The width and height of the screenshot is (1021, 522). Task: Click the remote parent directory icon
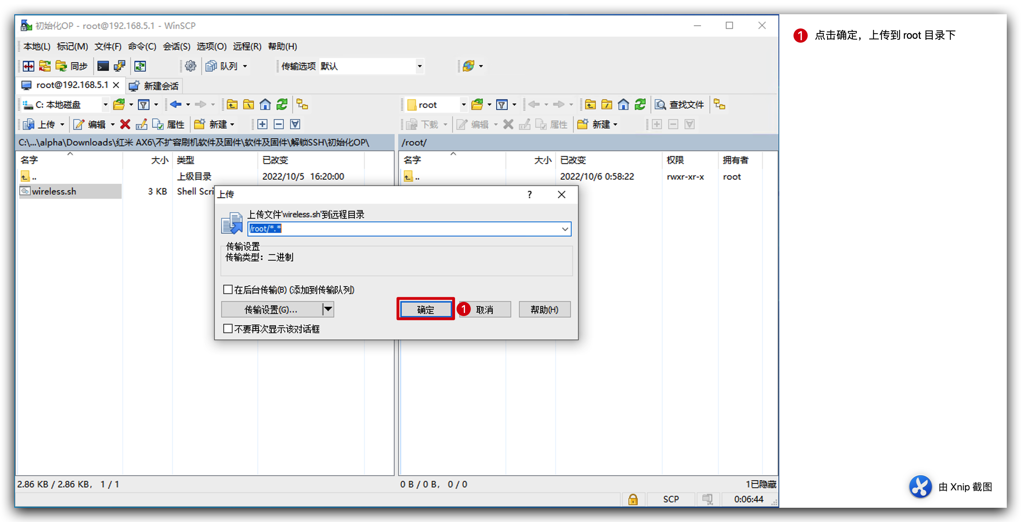(590, 105)
